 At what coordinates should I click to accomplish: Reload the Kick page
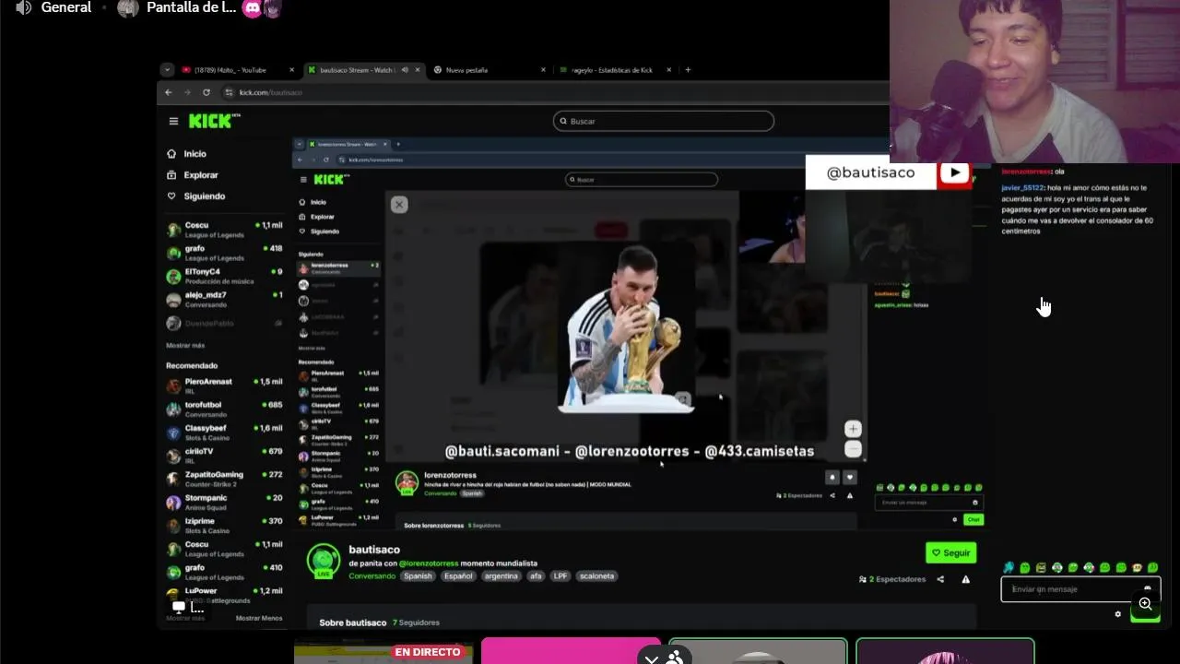coord(206,92)
